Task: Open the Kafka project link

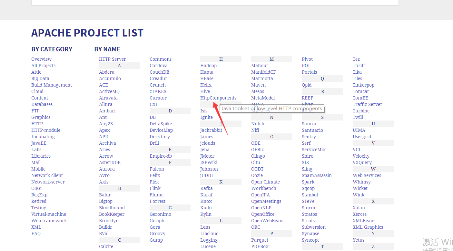Action: 206,188
